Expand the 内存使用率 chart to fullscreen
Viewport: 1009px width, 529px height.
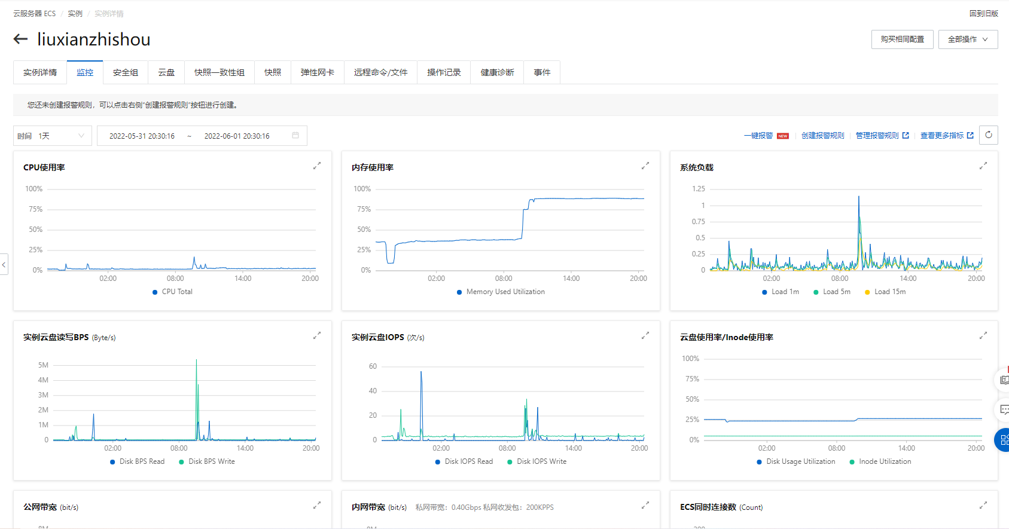click(645, 166)
